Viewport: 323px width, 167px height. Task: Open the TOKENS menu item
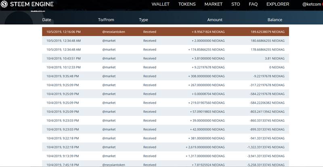point(187,4)
